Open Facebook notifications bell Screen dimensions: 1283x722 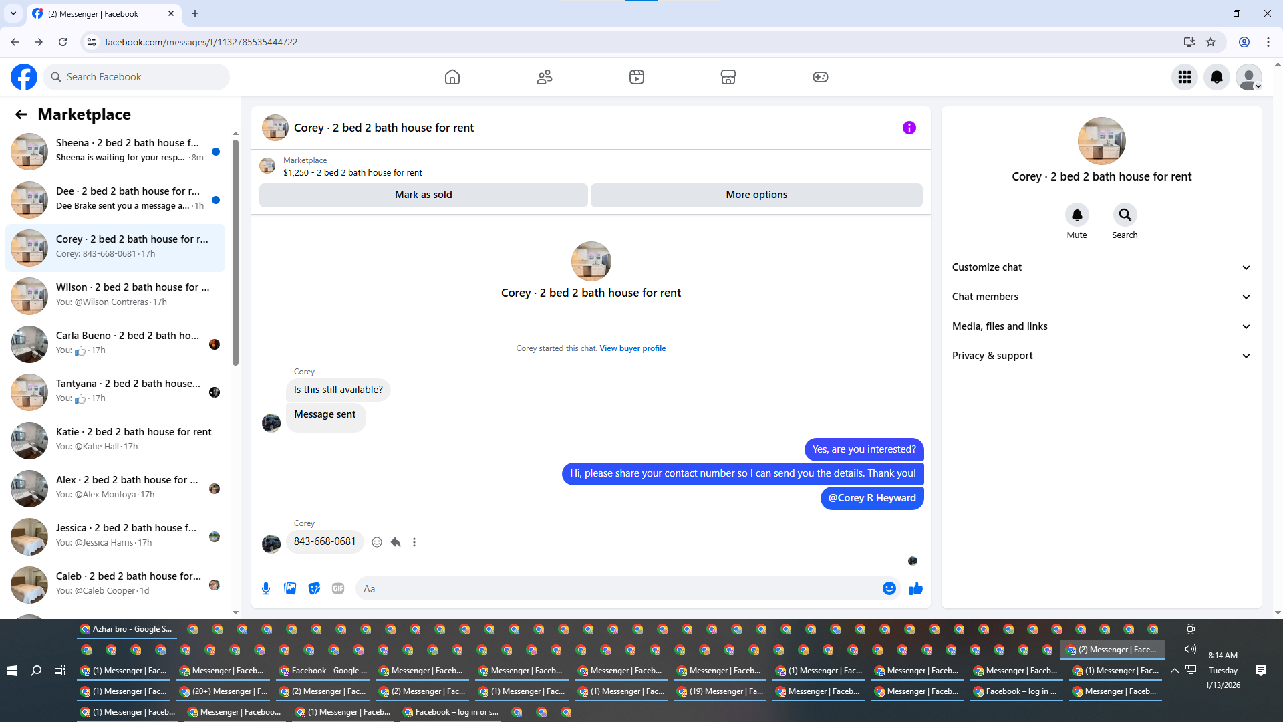point(1216,77)
